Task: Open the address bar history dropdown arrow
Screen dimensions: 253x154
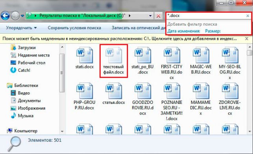Action: pyautogui.click(x=150, y=16)
